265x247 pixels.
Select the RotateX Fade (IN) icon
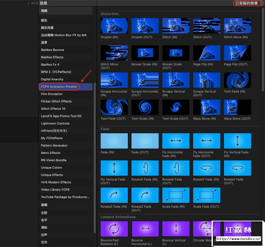(x=145, y=168)
